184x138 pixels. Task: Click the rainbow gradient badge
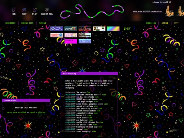(113, 29)
